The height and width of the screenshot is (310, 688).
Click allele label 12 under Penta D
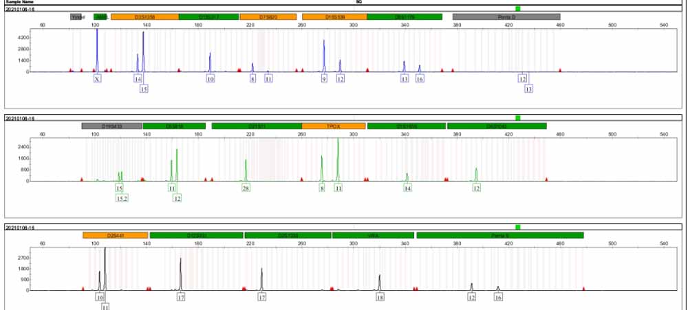pos(522,79)
